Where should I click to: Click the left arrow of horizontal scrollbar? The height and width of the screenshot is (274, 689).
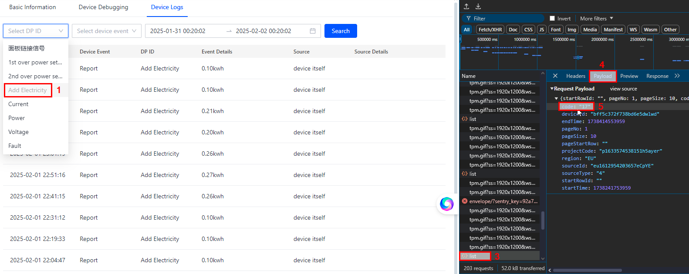[x=550, y=270]
